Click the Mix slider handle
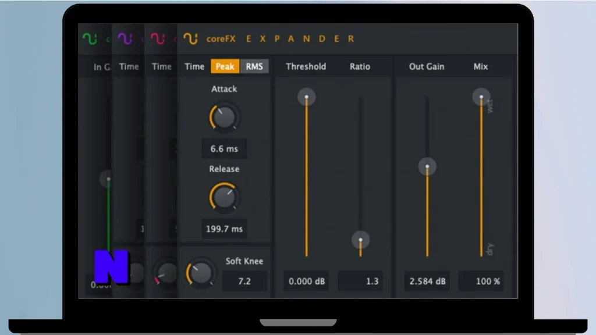This screenshot has width=596, height=335. tap(481, 97)
